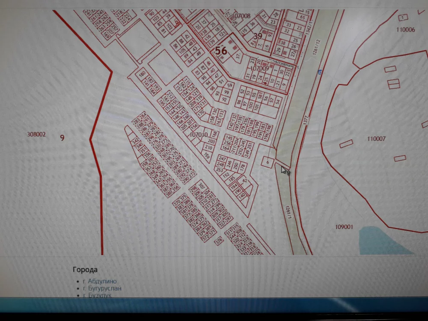Open the г. Бугуруслан city link
The width and height of the screenshot is (428, 321).
point(104,288)
